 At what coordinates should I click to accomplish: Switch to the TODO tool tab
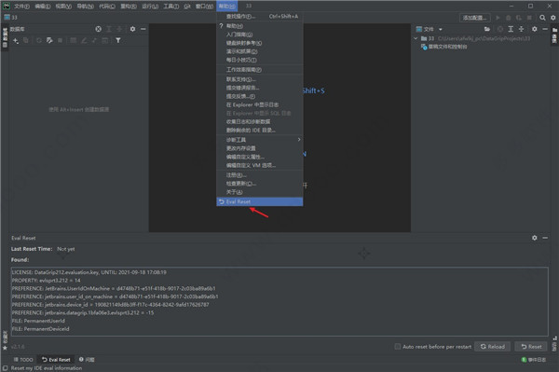click(x=23, y=360)
